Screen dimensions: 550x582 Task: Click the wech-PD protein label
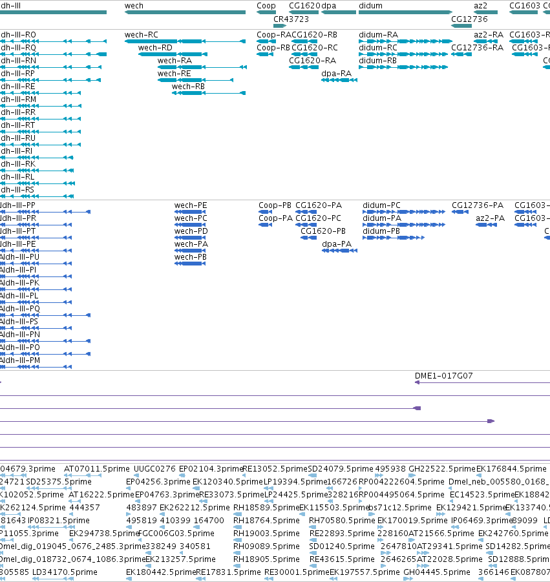191,231
